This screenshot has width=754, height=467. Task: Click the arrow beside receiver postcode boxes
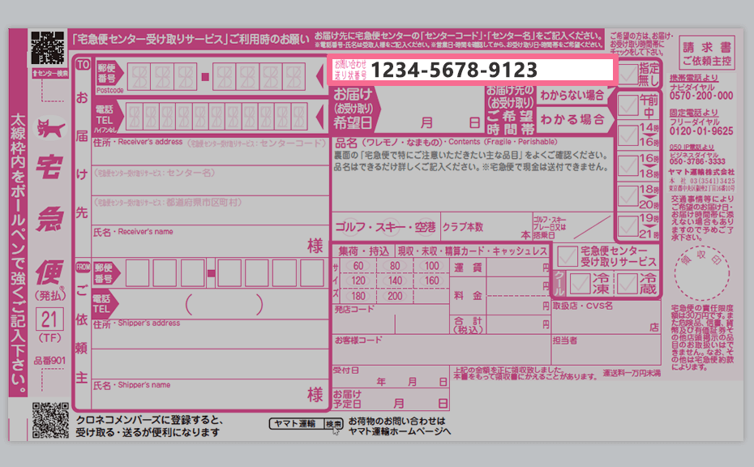pyautogui.click(x=316, y=77)
